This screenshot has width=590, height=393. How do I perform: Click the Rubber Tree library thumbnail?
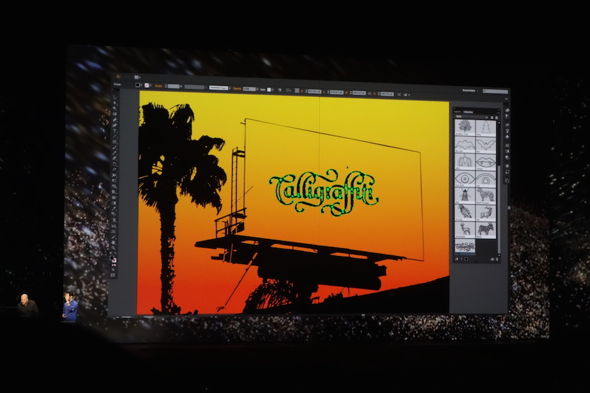click(x=465, y=126)
